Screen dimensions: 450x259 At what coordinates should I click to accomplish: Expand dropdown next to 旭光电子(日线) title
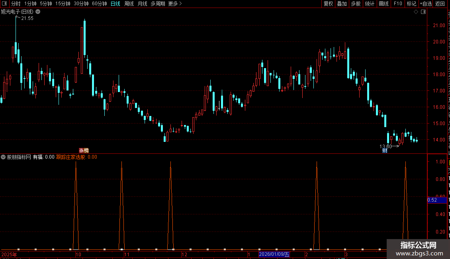point(38,12)
